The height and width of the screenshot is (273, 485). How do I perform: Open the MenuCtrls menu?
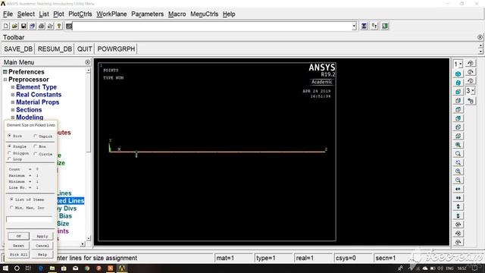pyautogui.click(x=204, y=14)
